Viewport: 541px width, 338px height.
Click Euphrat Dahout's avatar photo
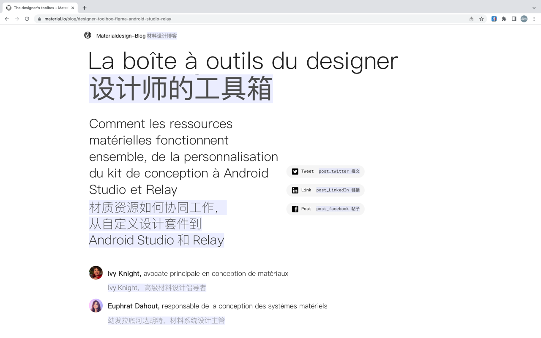tap(96, 305)
